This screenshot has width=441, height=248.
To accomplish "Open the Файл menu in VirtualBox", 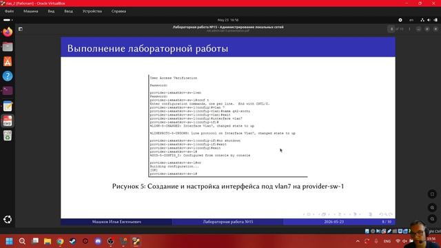I will [x=9, y=11].
